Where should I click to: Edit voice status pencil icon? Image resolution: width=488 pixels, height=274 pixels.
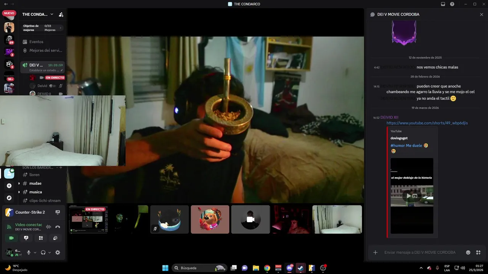62,70
